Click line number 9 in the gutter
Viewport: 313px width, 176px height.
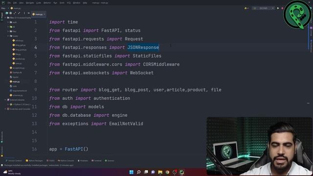[x=36, y=89]
